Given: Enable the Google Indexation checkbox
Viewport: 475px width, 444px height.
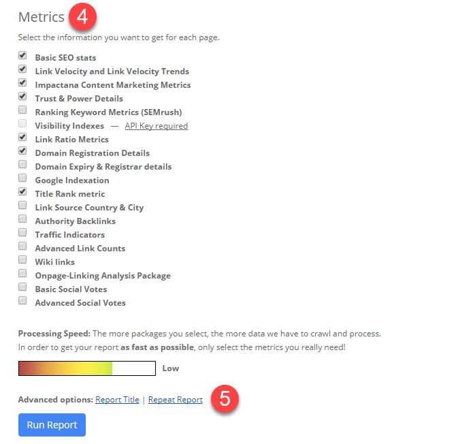Looking at the screenshot, I should (22, 178).
